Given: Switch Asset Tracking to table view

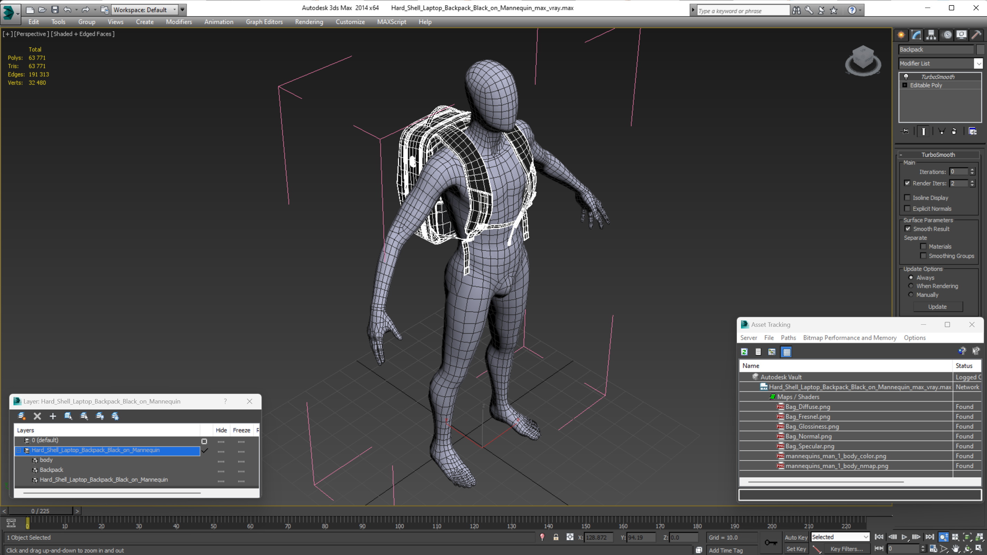Looking at the screenshot, I should tap(786, 352).
